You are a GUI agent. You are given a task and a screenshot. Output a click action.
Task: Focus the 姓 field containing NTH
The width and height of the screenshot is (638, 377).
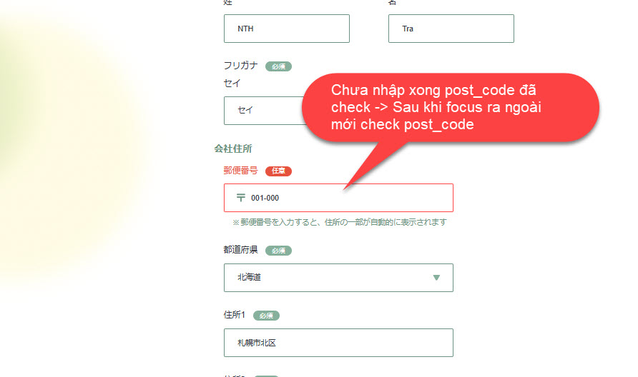[286, 29]
